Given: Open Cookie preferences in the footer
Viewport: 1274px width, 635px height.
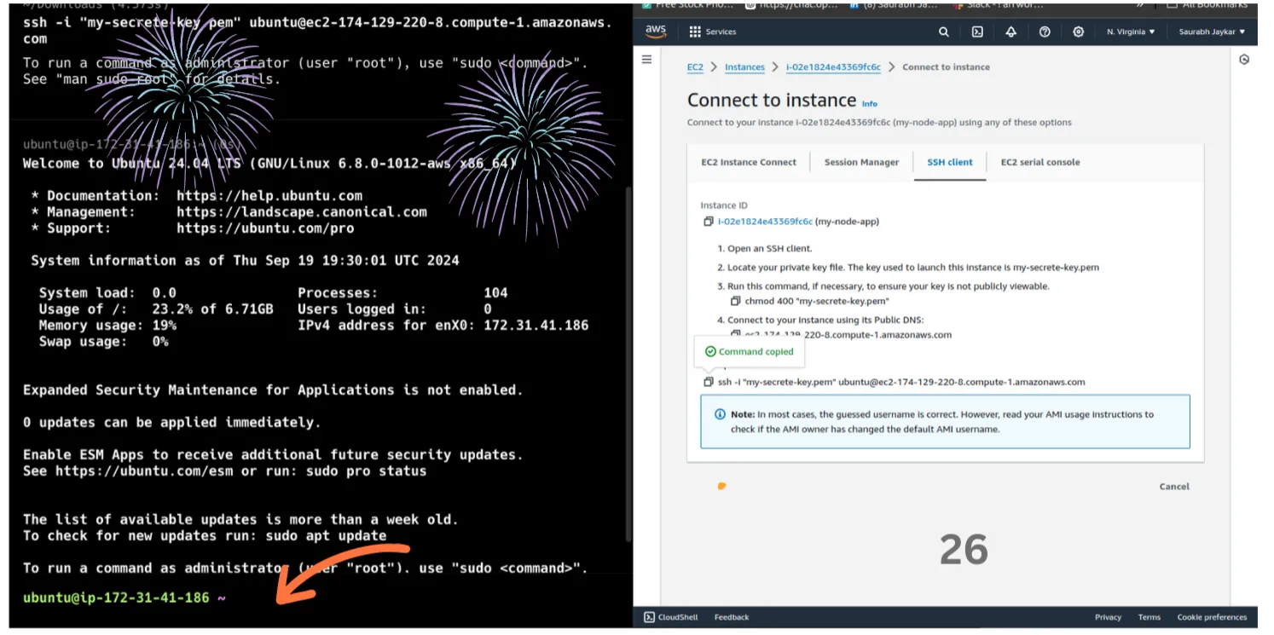Looking at the screenshot, I should (1212, 617).
